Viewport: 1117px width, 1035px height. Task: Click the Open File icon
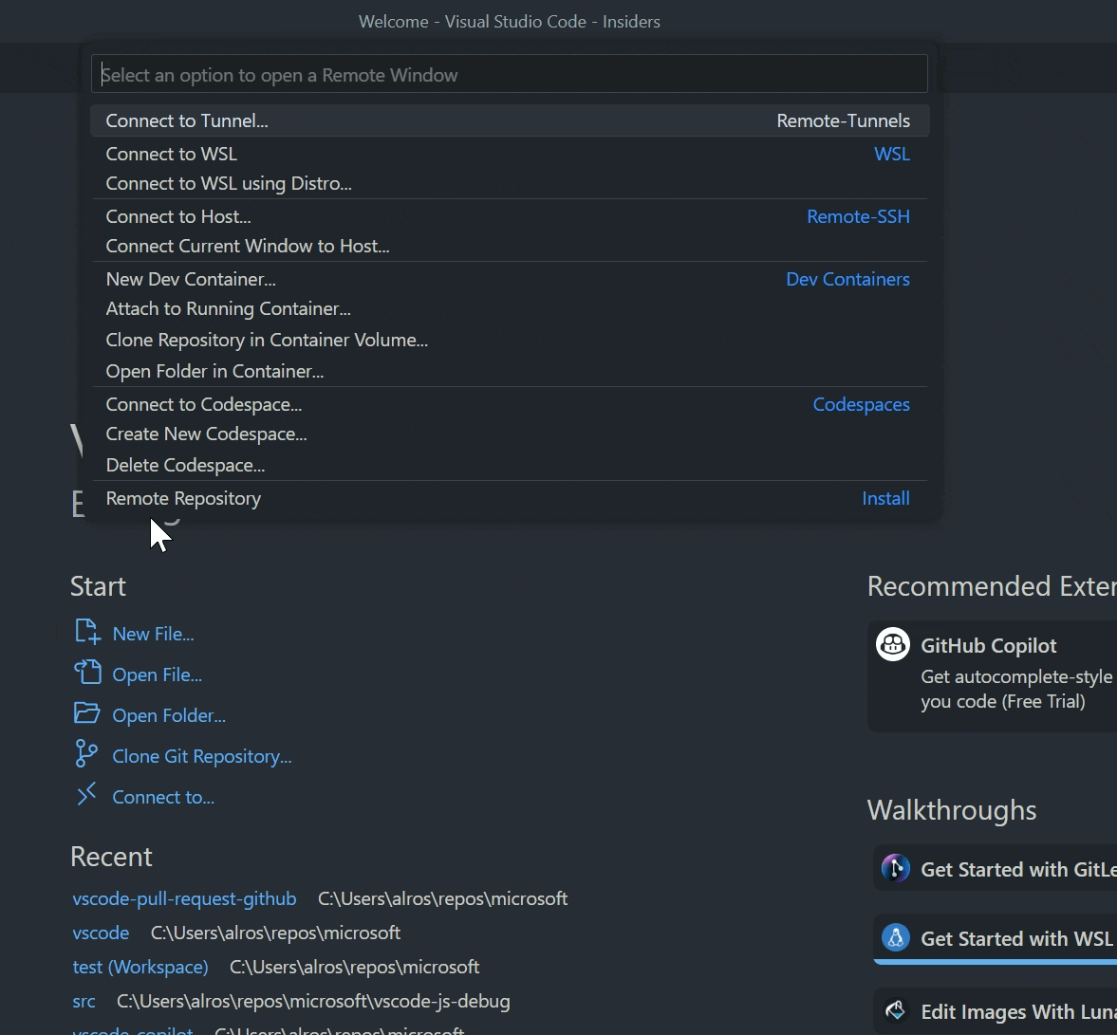tap(86, 673)
